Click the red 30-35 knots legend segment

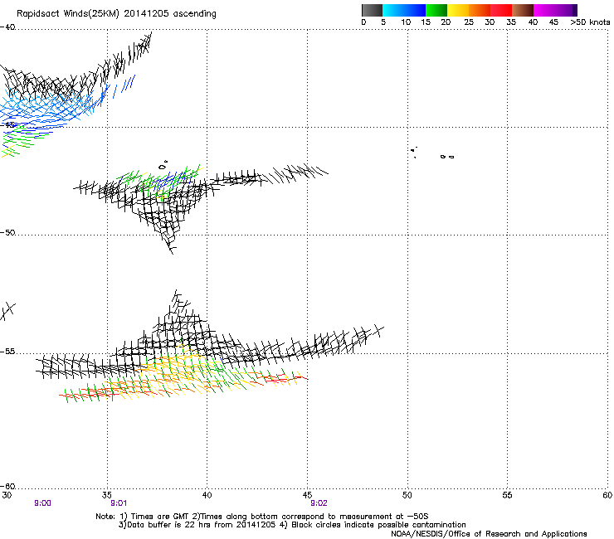[x=501, y=10]
